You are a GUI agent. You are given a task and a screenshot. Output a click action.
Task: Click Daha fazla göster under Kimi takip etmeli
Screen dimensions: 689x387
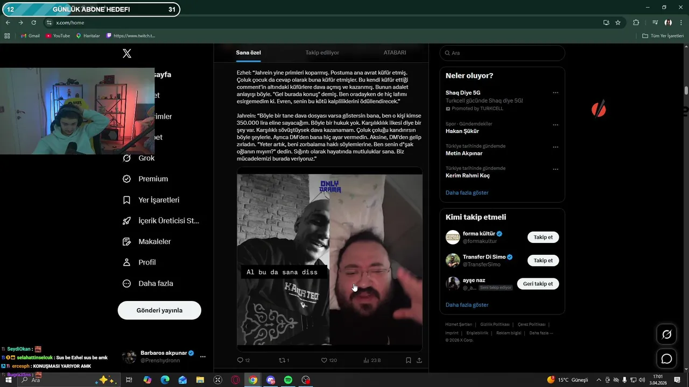coord(467,305)
